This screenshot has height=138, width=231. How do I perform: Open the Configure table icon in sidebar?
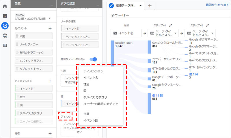point(5,45)
